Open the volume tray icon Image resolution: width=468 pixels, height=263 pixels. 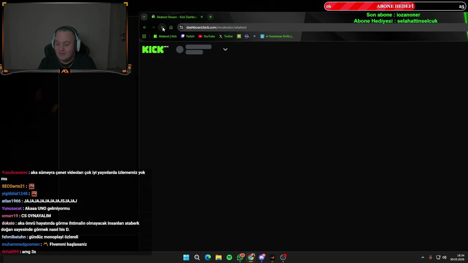[444, 258]
